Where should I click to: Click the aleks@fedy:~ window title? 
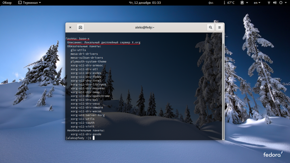tap(145, 27)
